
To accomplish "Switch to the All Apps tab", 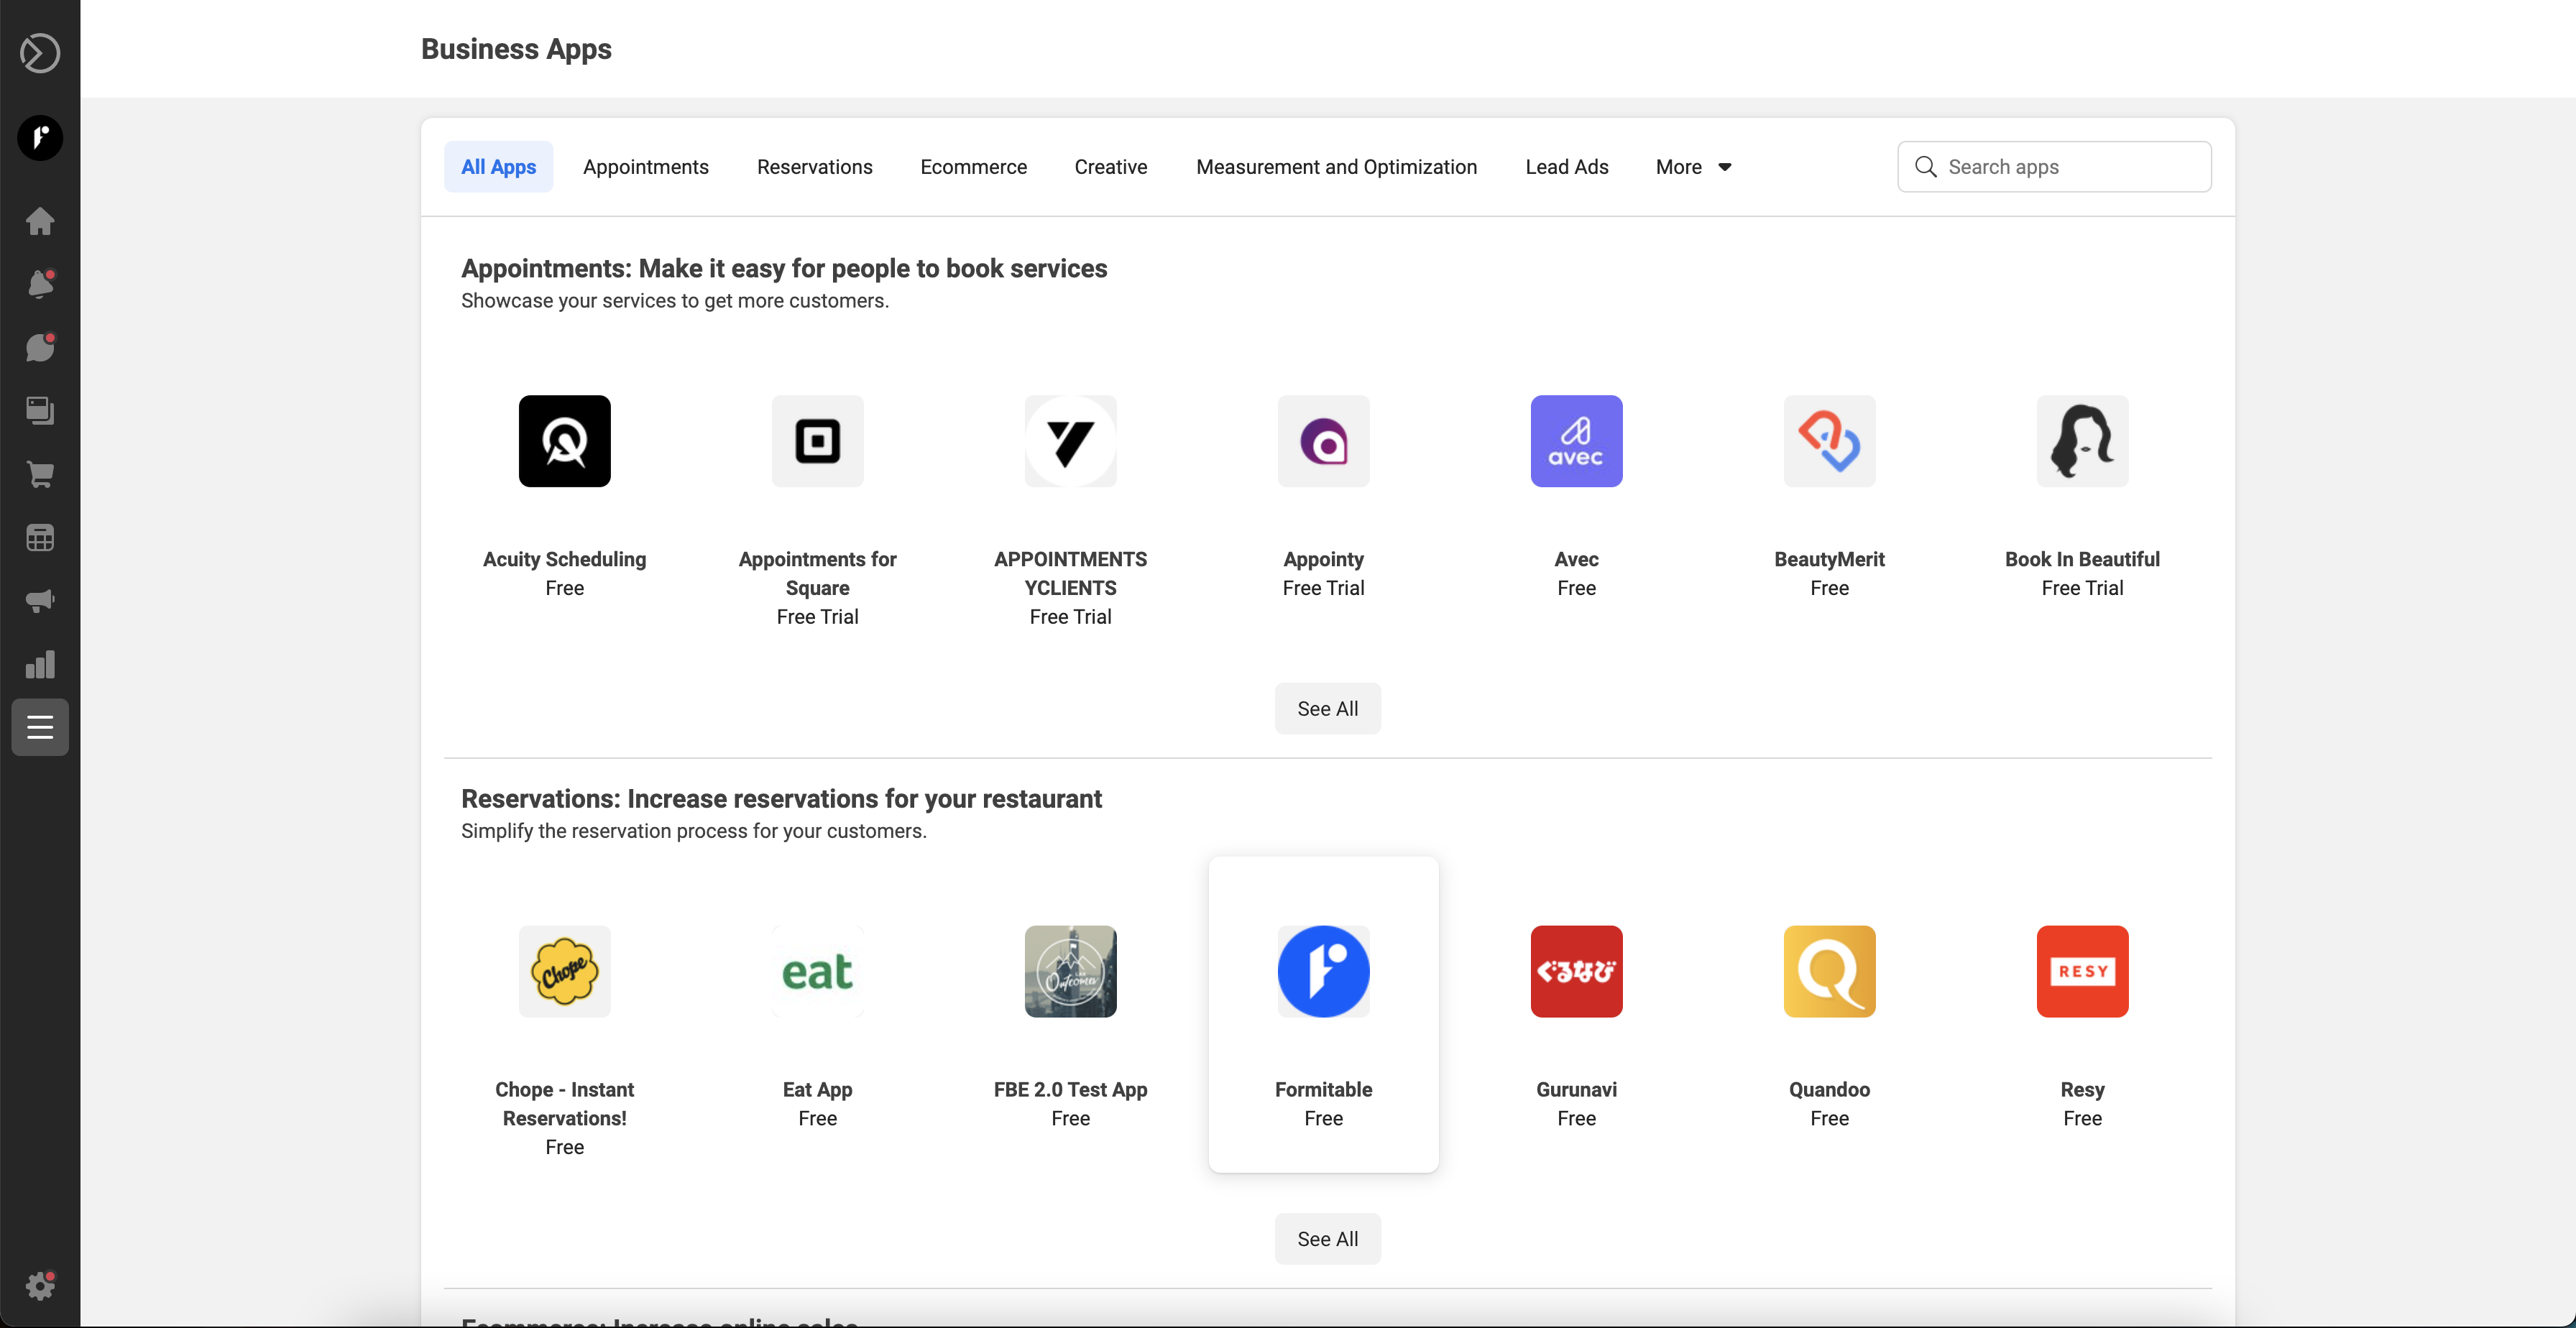I will [498, 167].
